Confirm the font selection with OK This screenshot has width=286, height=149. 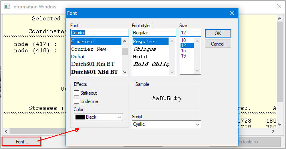(218, 34)
